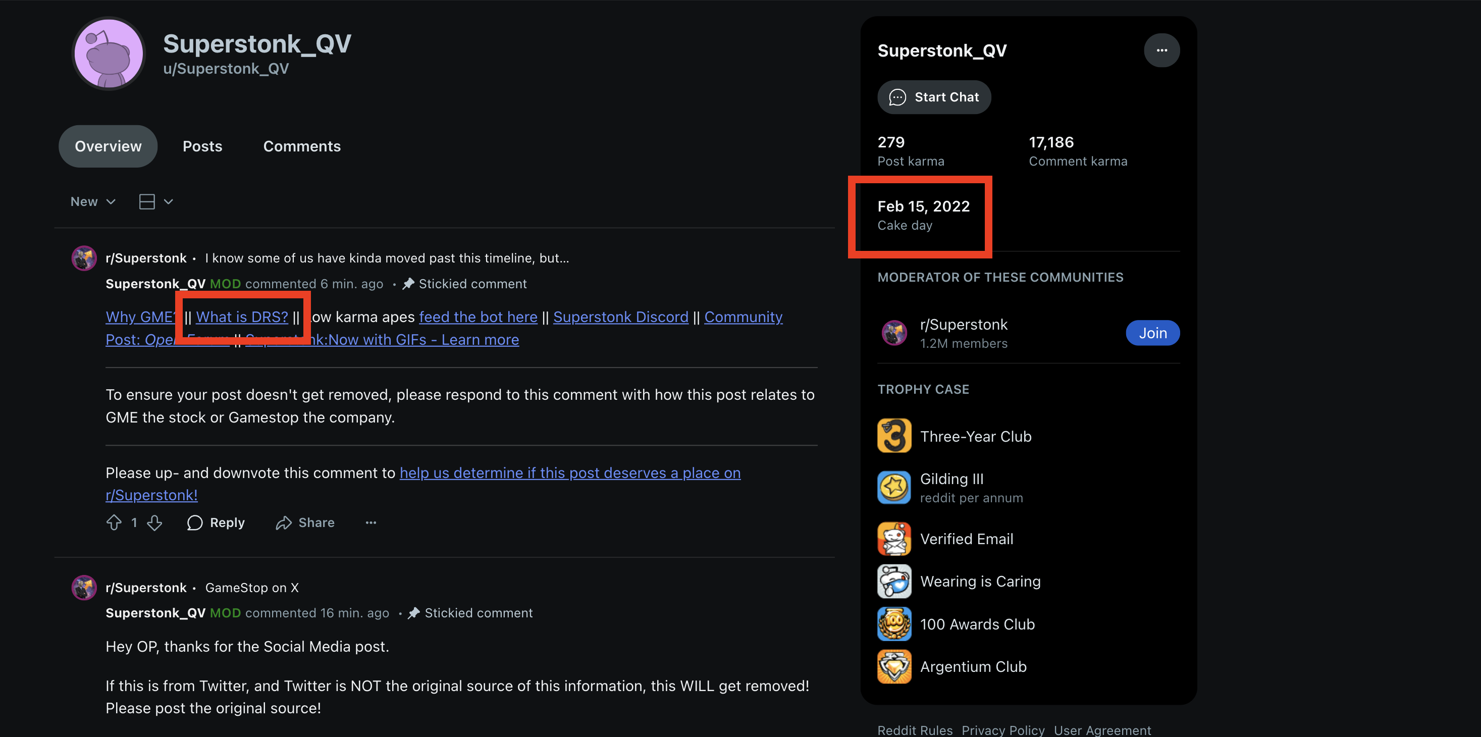Open the Community Post link
1481x737 pixels.
pos(743,317)
